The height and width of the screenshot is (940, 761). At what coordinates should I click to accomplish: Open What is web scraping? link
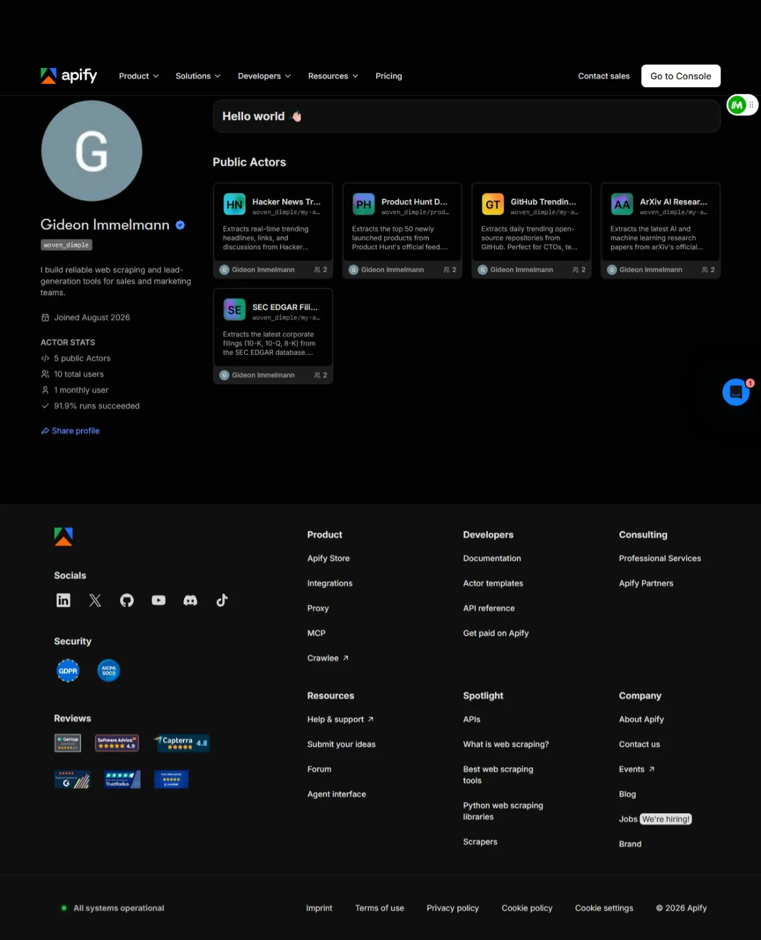(x=506, y=744)
